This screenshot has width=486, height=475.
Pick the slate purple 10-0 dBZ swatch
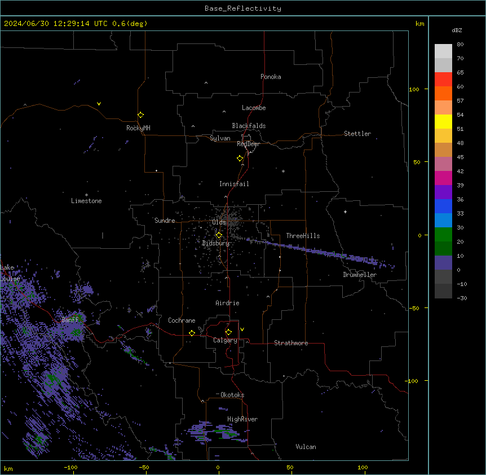[x=443, y=263]
